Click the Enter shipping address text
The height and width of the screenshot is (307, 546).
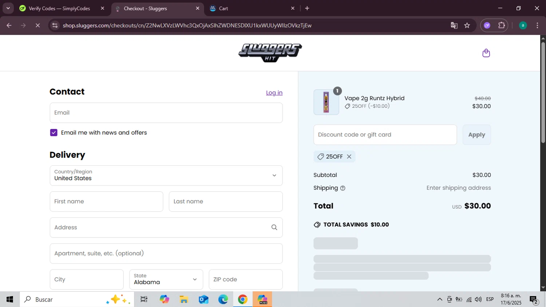point(459,188)
